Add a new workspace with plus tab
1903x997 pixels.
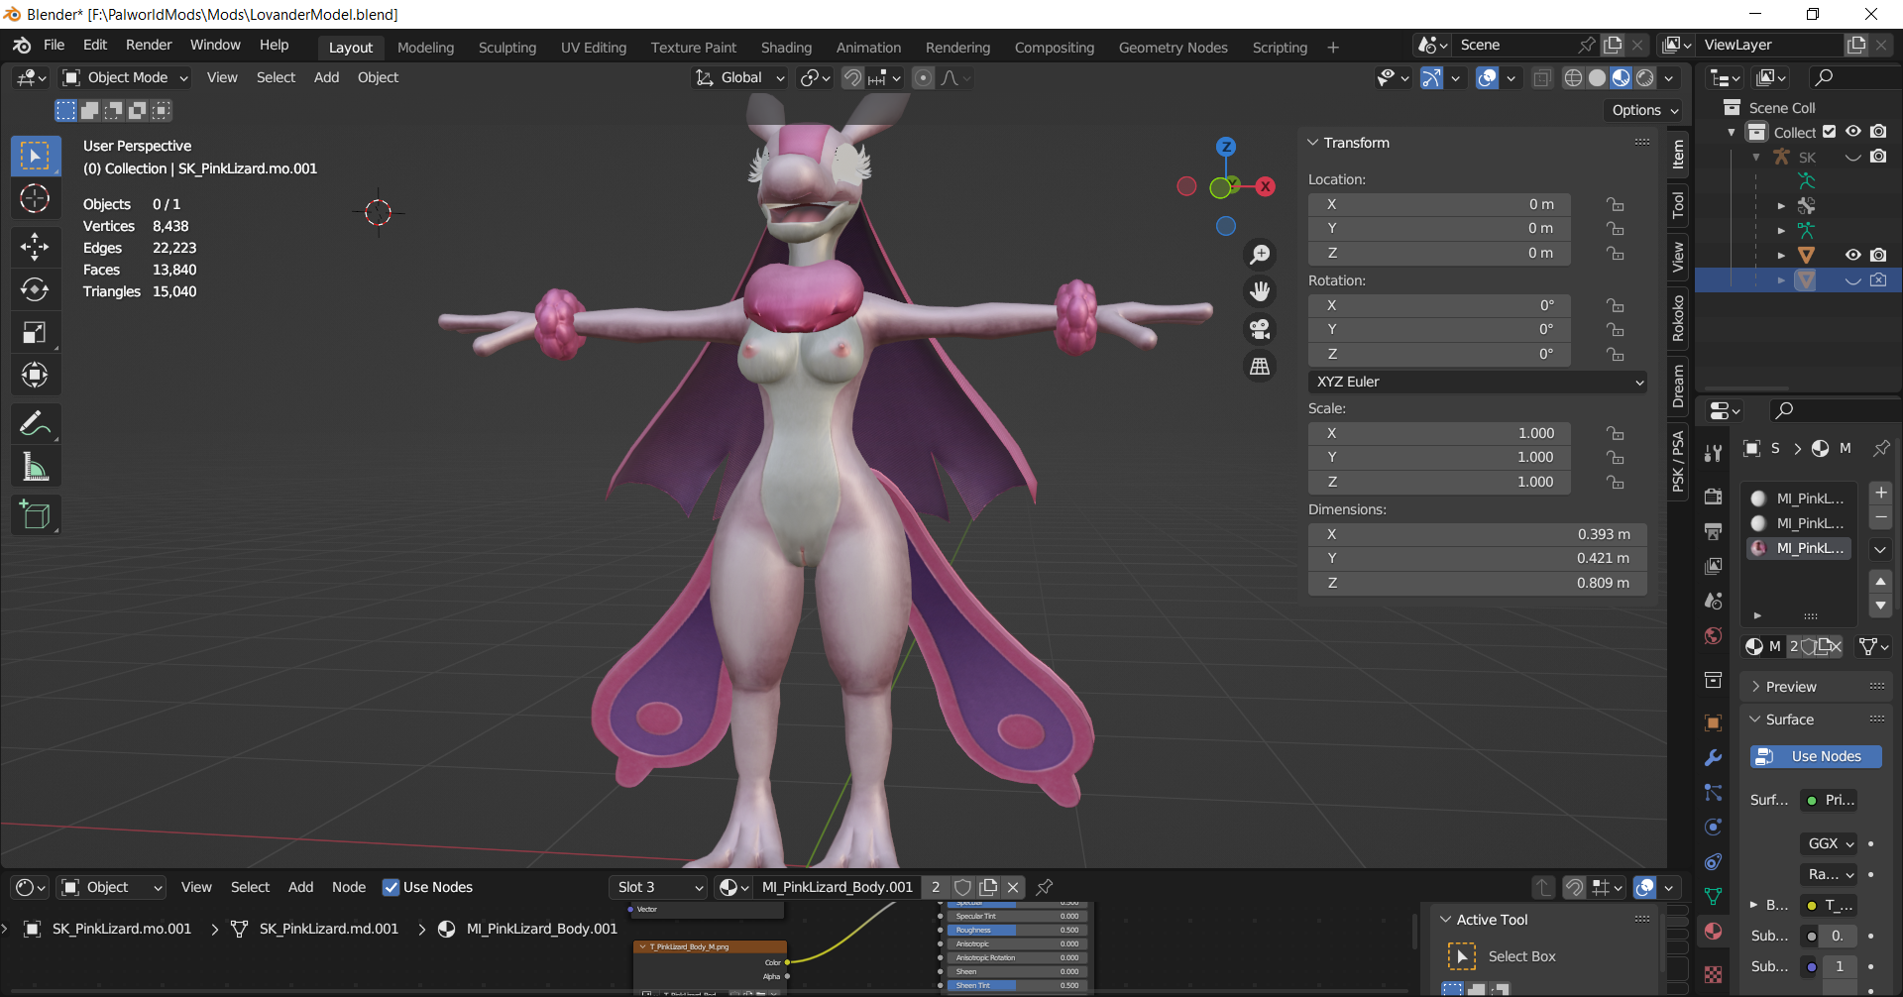point(1333,48)
